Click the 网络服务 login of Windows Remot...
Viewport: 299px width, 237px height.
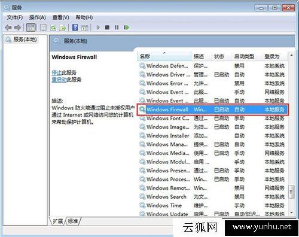click(x=274, y=188)
